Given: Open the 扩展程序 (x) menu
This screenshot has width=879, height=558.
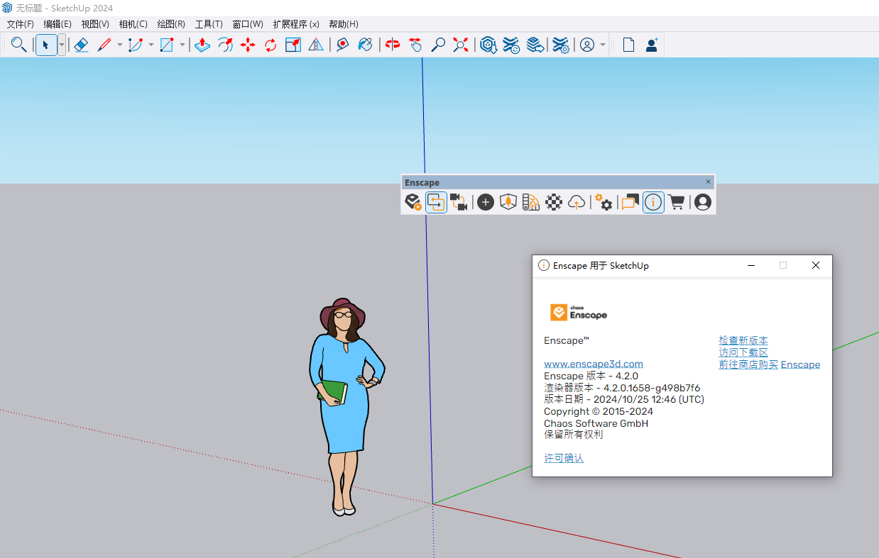Looking at the screenshot, I should [x=295, y=24].
